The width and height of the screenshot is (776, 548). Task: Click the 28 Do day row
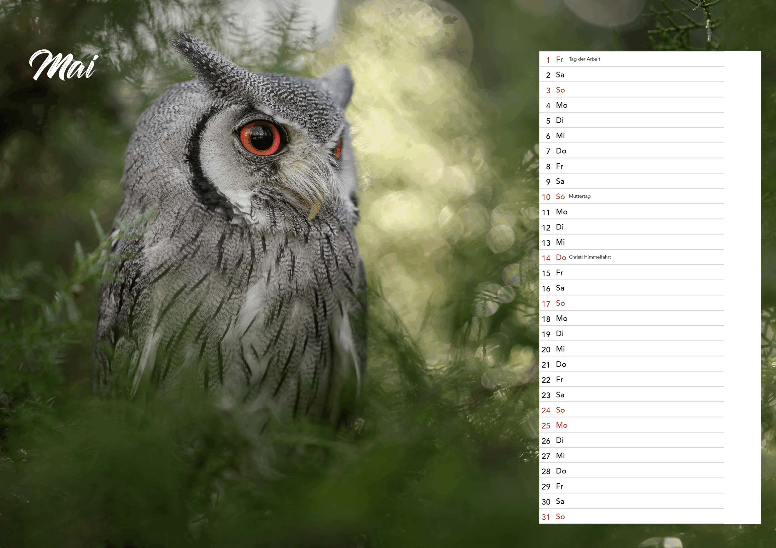point(631,471)
